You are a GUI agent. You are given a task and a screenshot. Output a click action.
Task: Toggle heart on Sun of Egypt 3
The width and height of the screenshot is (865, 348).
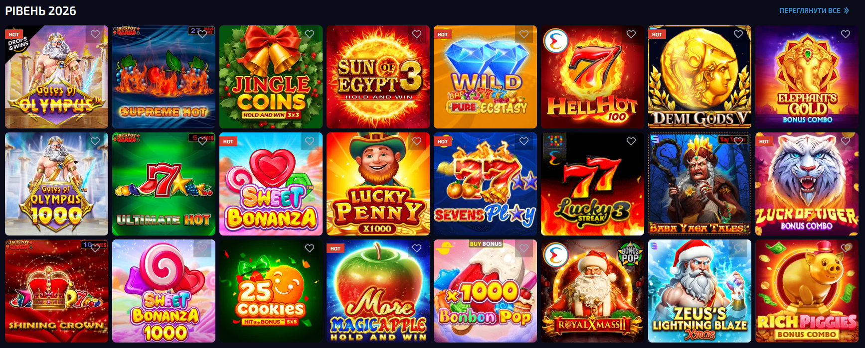[417, 34]
